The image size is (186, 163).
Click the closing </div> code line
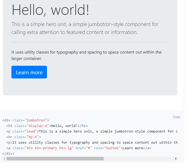[x=8, y=154]
